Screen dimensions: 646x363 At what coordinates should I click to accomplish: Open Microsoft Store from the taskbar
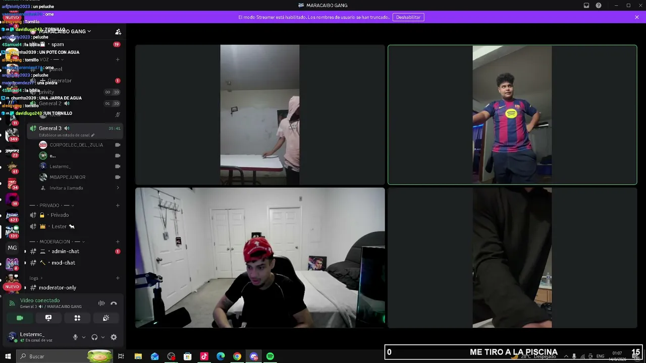(188, 356)
